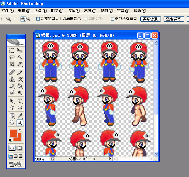Select the Zoom tool in toolbox
The image size is (189, 177).
tap(20, 123)
